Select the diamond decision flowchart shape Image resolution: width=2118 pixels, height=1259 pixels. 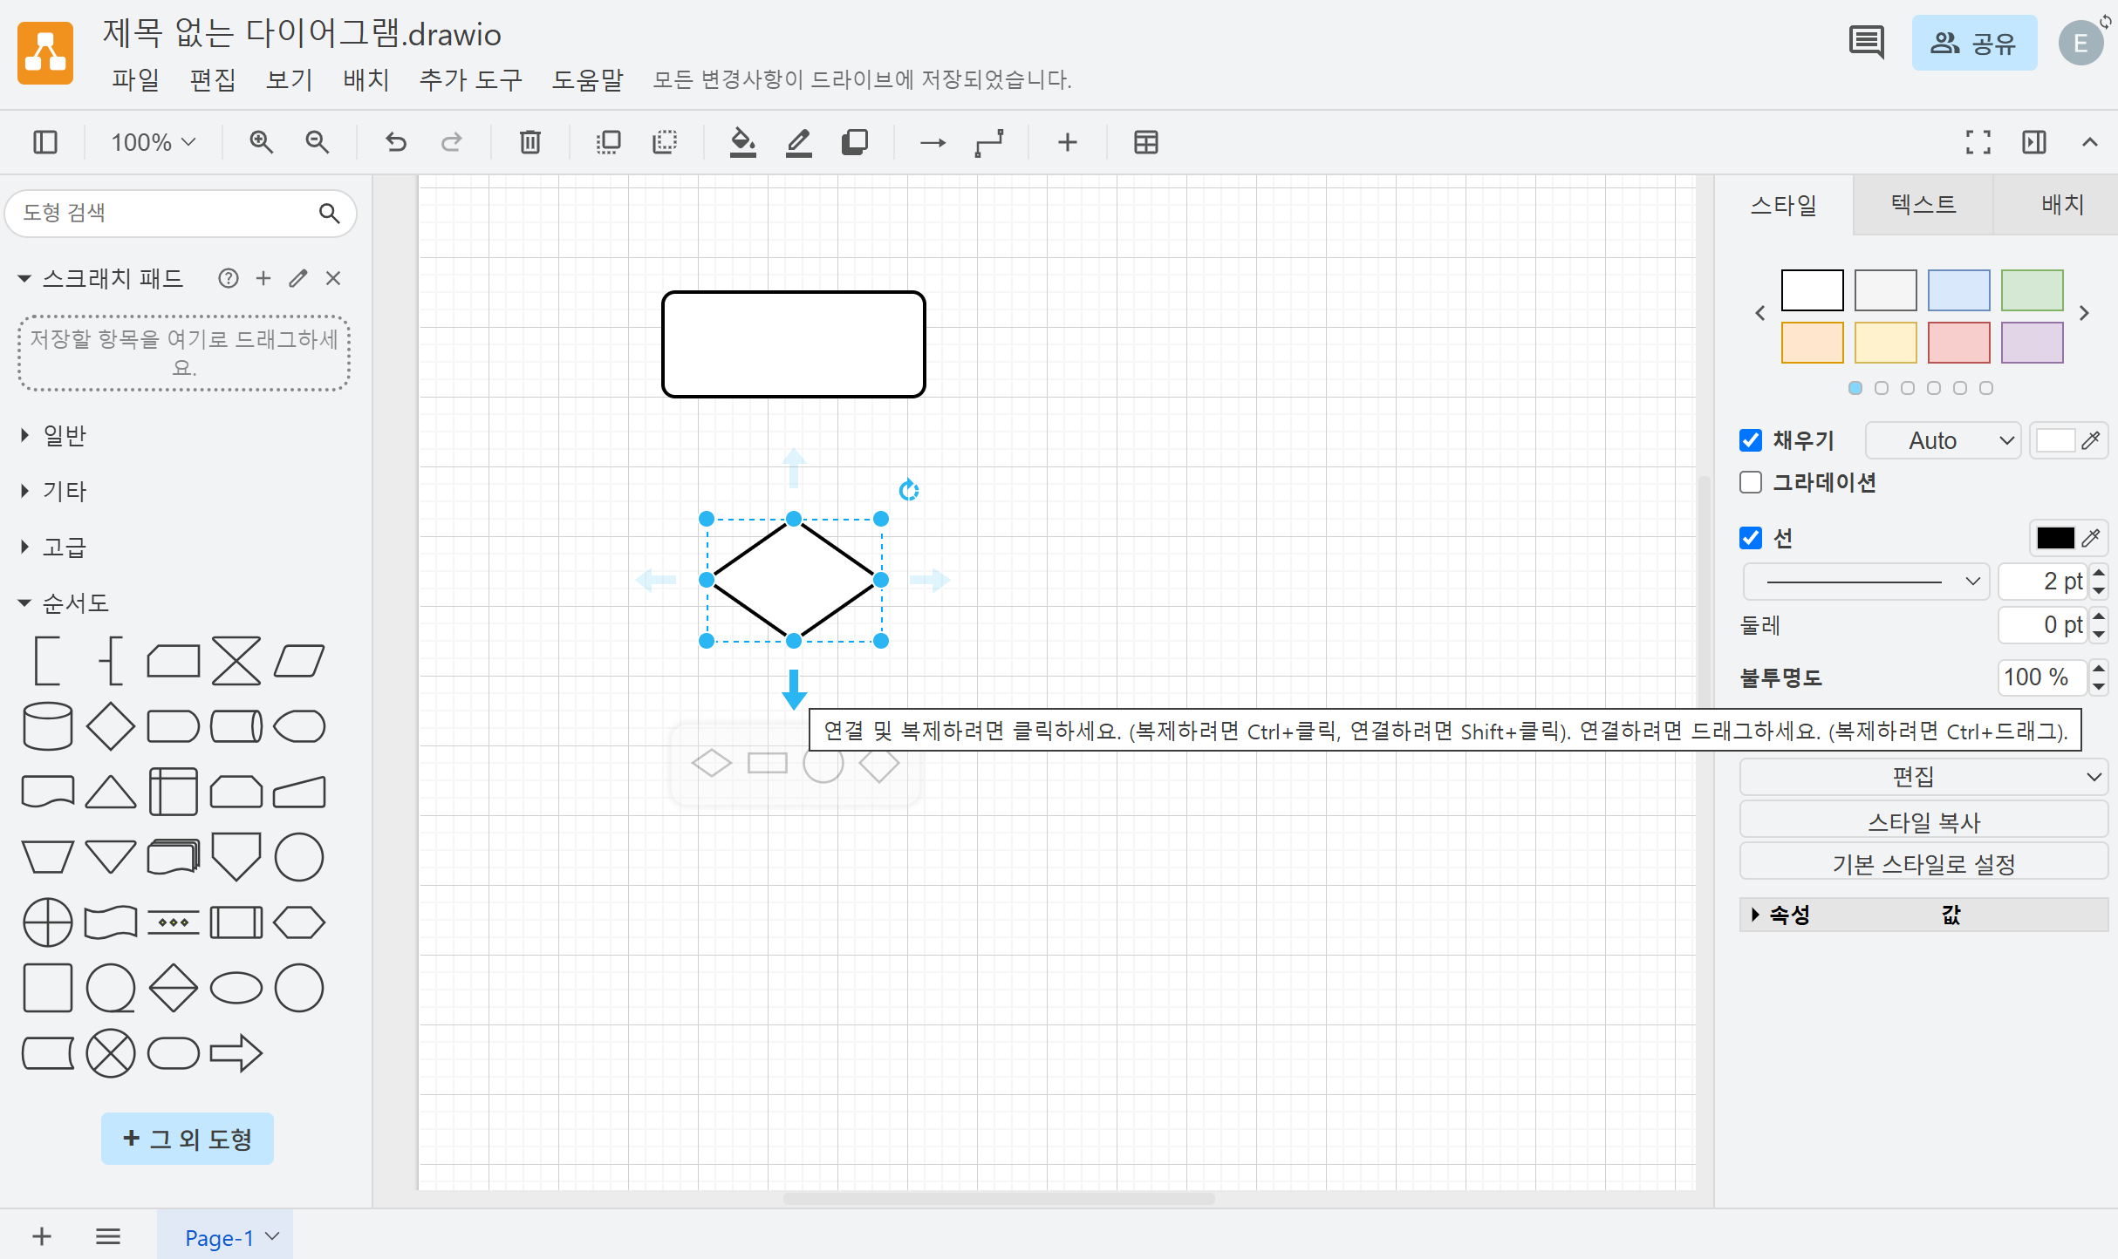pyautogui.click(x=111, y=726)
